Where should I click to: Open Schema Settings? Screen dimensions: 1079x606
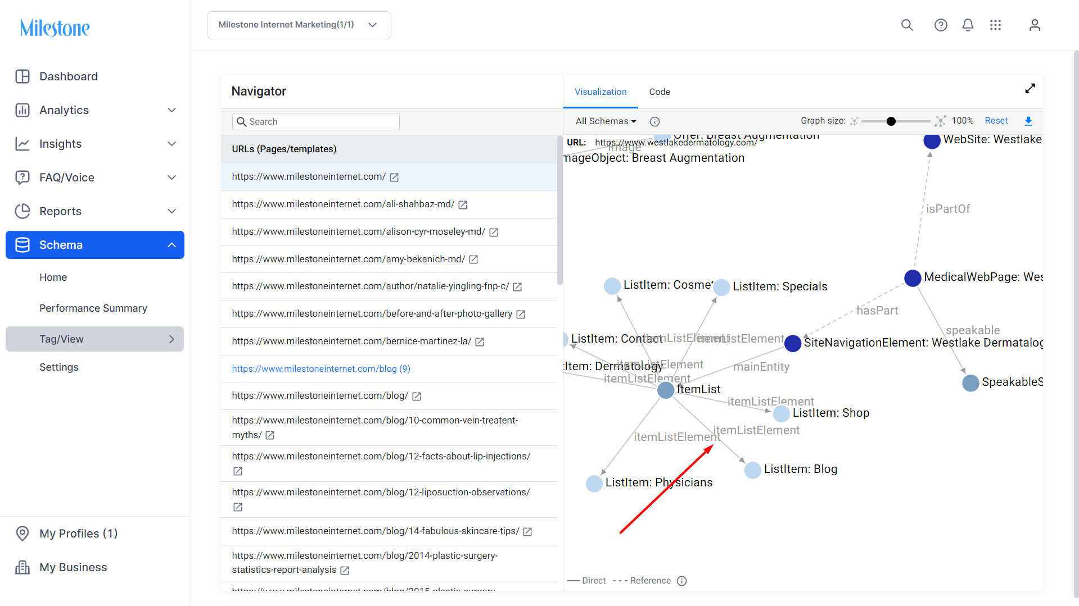pyautogui.click(x=59, y=367)
